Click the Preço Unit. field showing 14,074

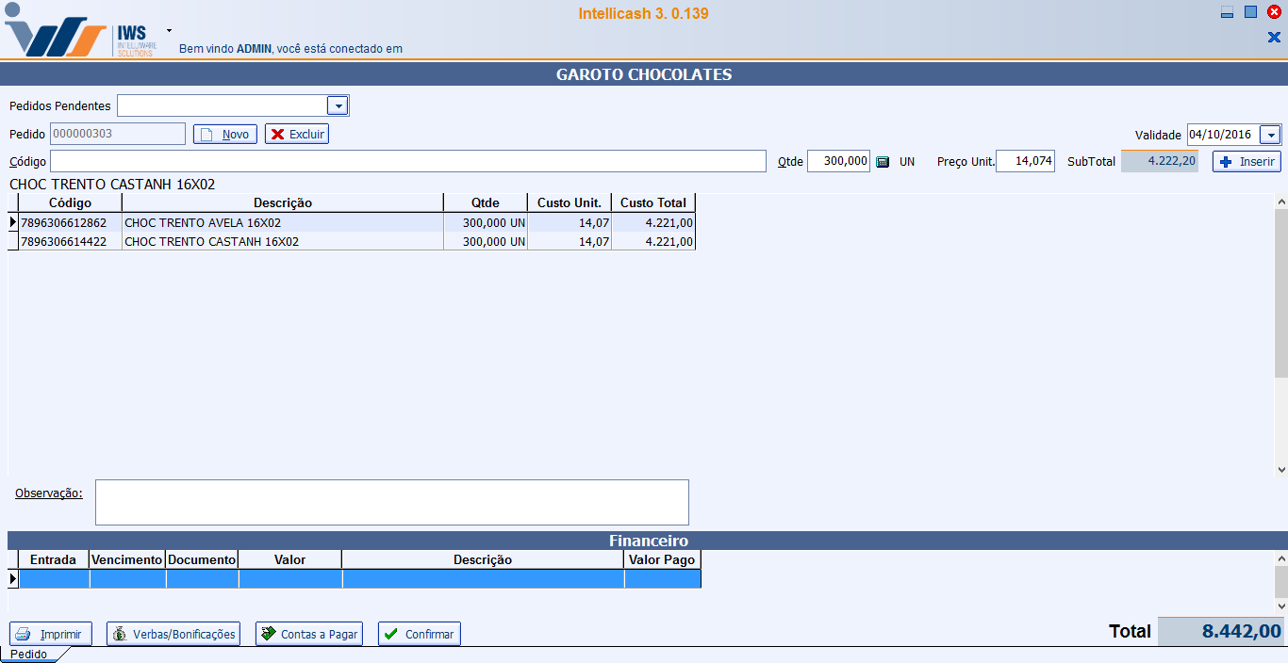pos(1025,161)
